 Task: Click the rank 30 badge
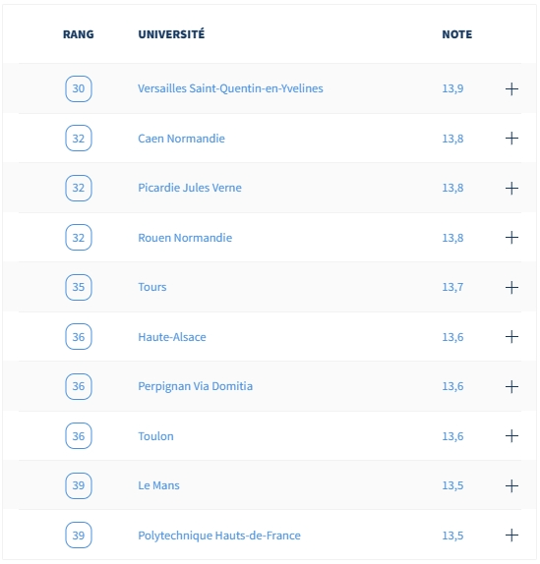[79, 88]
